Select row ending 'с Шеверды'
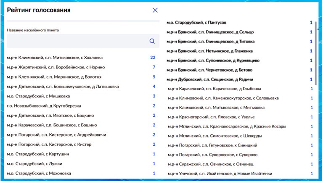Screen dimensions: 323x181 (241, 136)
